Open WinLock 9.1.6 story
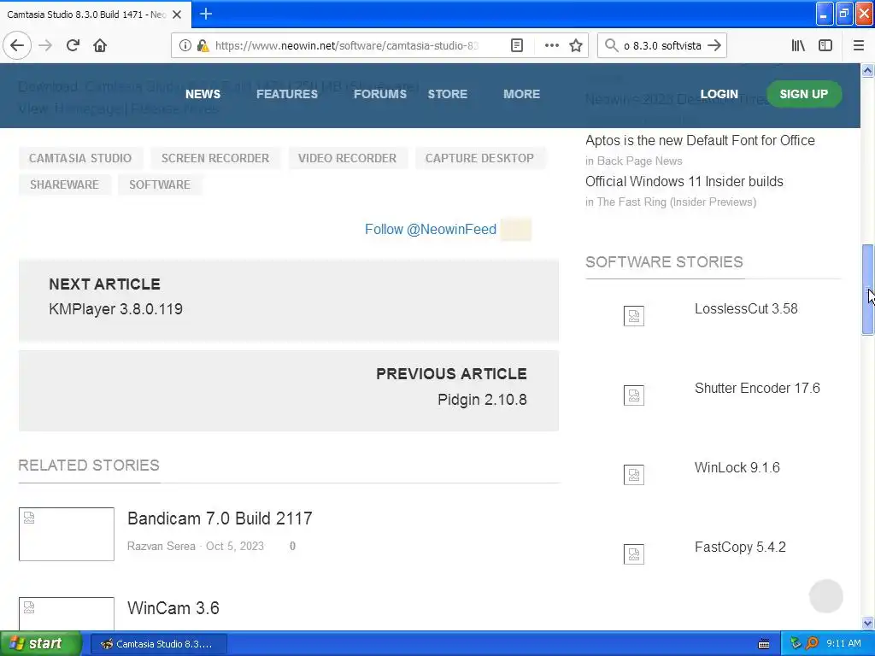The height and width of the screenshot is (656, 875). coord(737,467)
